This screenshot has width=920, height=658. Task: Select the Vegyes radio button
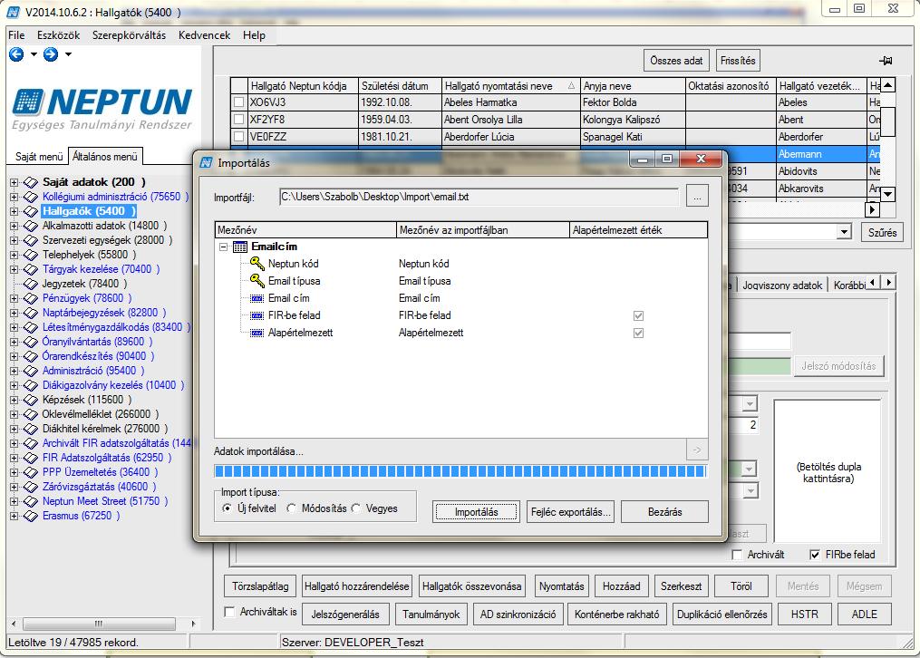pos(355,508)
